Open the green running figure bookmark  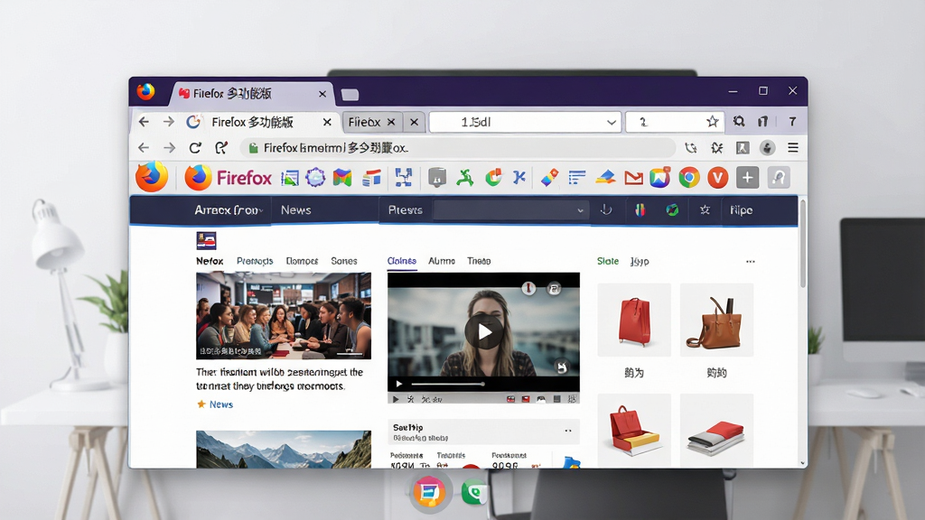465,178
